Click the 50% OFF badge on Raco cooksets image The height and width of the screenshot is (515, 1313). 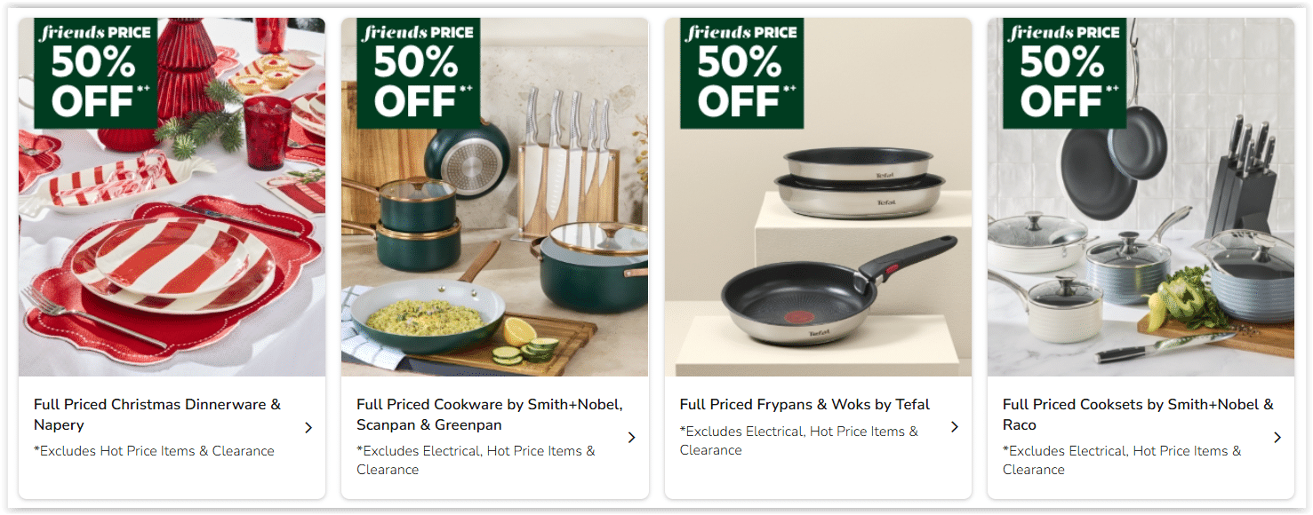1065,74
